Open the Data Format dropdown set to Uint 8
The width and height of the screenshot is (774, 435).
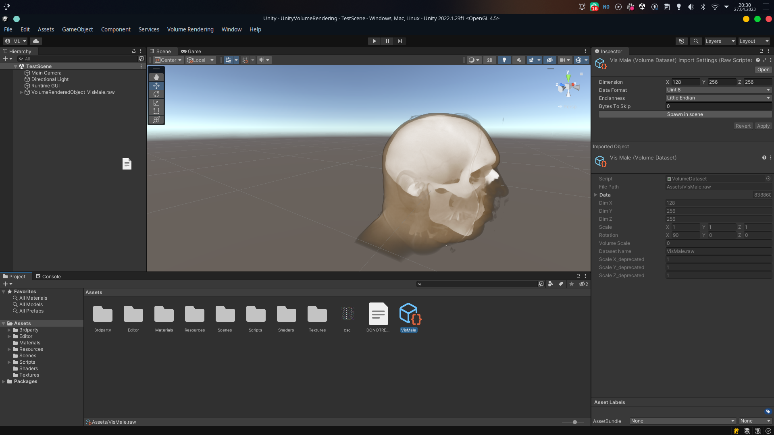pyautogui.click(x=718, y=89)
